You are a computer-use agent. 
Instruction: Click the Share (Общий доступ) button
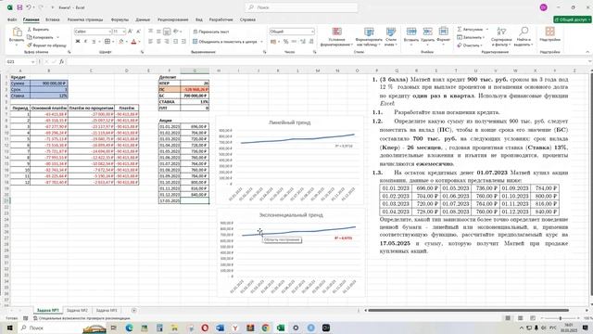tap(572, 19)
